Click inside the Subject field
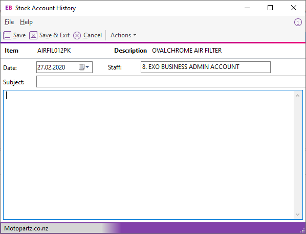Viewport: 306px width, 234px height. [171, 82]
